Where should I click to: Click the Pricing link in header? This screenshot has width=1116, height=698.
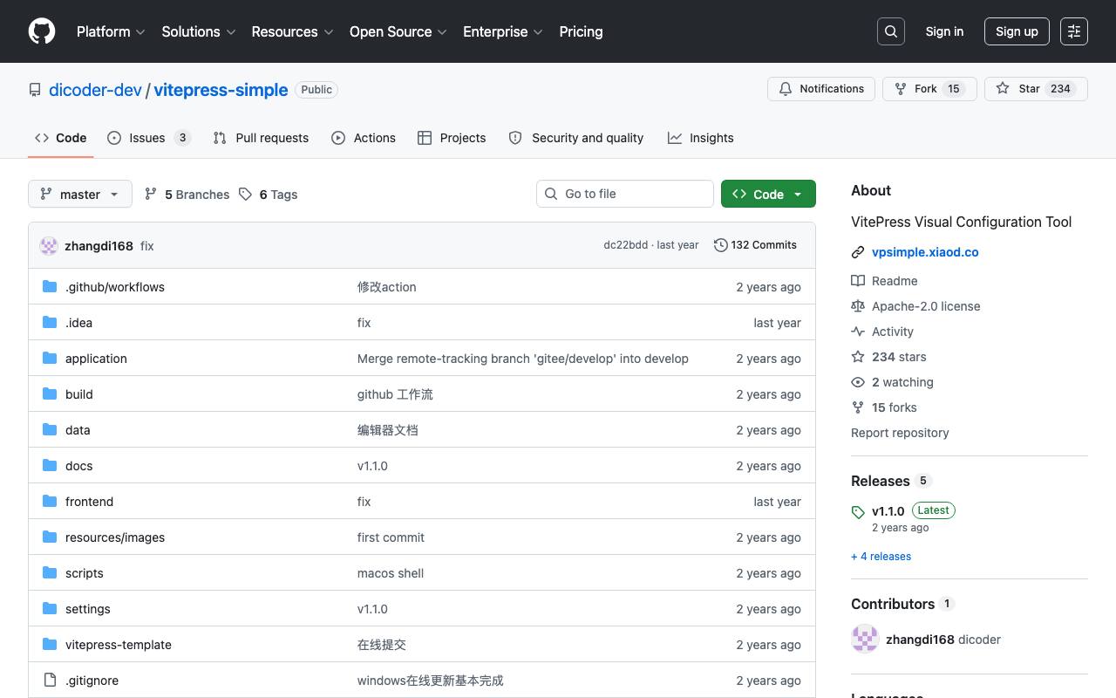[x=581, y=31]
